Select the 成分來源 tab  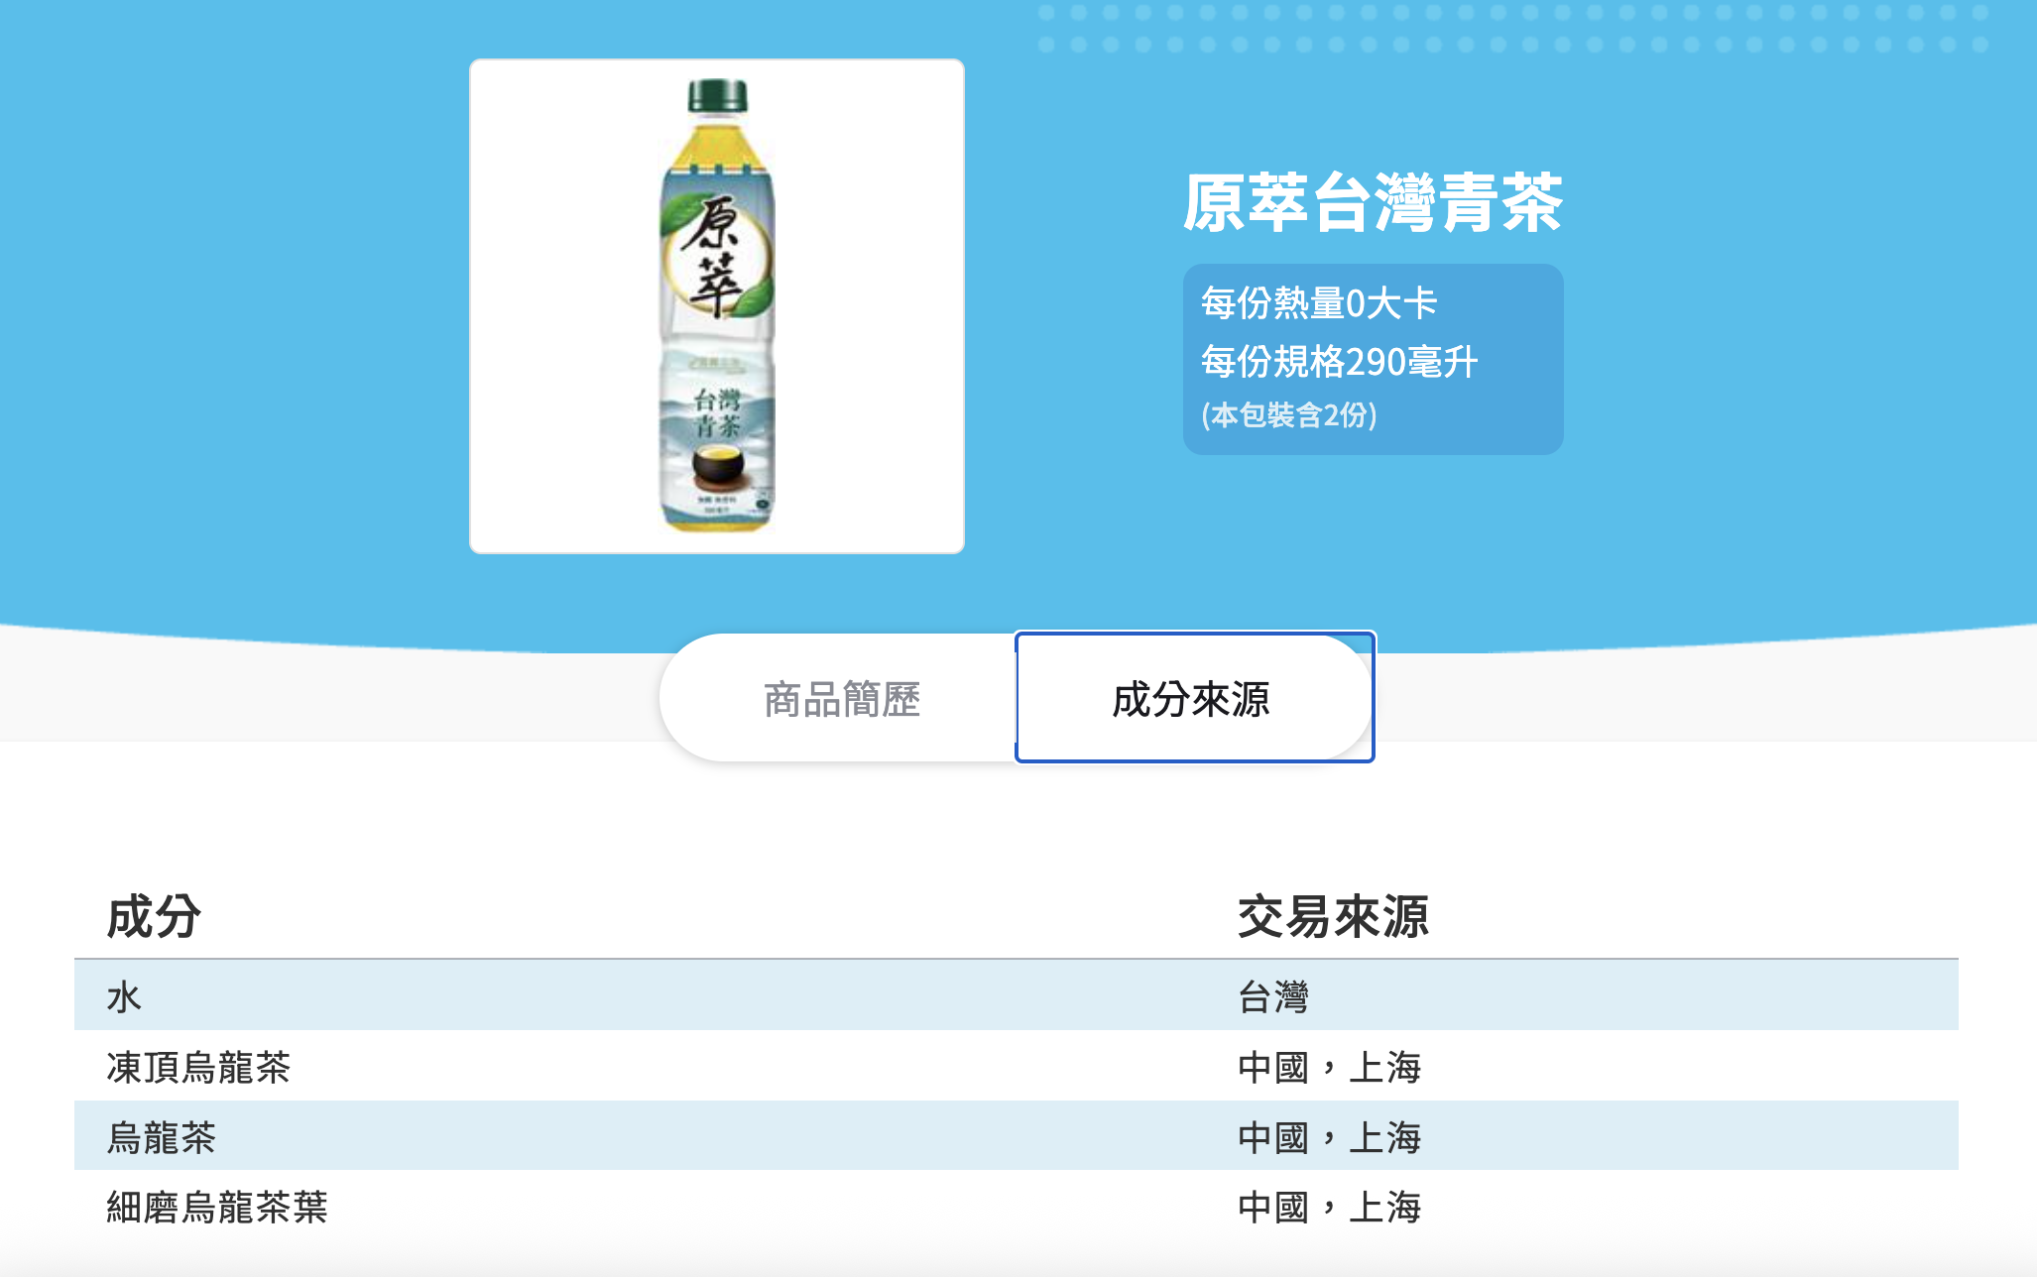1194,697
